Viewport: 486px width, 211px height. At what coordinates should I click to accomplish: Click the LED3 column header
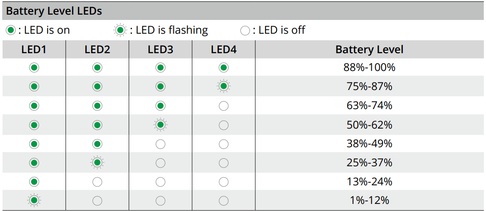[x=161, y=49]
